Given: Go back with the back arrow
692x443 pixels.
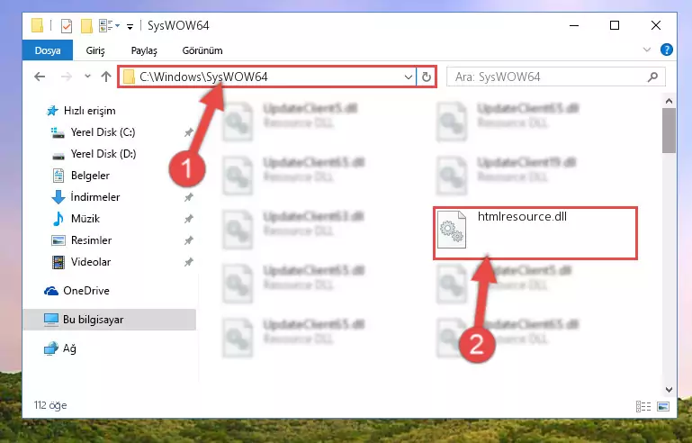Looking at the screenshot, I should (x=40, y=77).
